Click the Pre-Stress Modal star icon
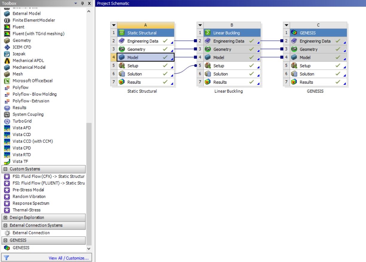The width and height of the screenshot is (366, 262). [x=7, y=190]
